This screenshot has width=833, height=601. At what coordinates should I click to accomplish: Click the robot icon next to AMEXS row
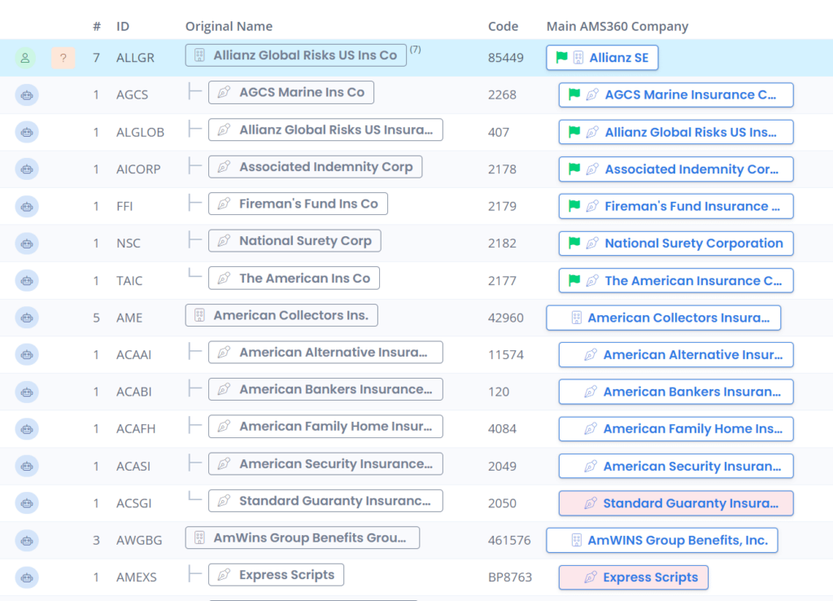pyautogui.click(x=26, y=577)
